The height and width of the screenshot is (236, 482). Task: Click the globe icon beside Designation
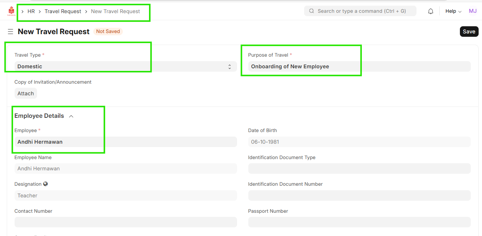(46, 184)
